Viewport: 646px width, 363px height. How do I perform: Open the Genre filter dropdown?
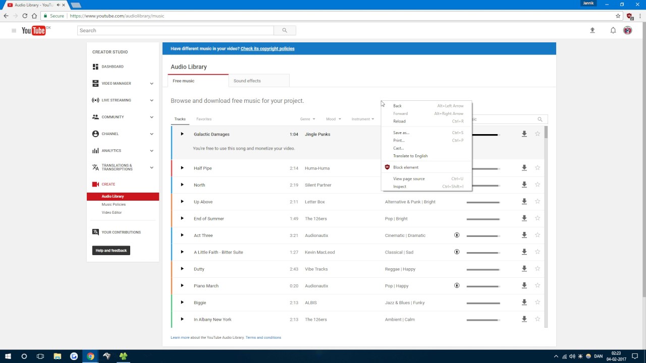(307, 119)
